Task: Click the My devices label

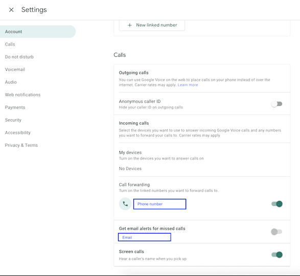Action: (130, 152)
